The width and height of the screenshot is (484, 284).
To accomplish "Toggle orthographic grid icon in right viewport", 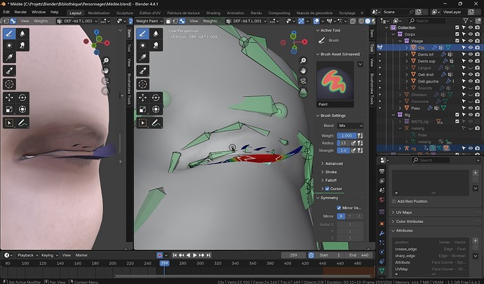I will [303, 91].
